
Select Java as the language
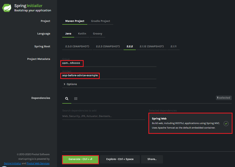(68, 34)
